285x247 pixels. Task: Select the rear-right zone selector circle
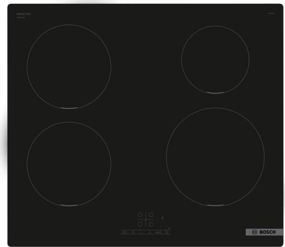click(x=151, y=215)
